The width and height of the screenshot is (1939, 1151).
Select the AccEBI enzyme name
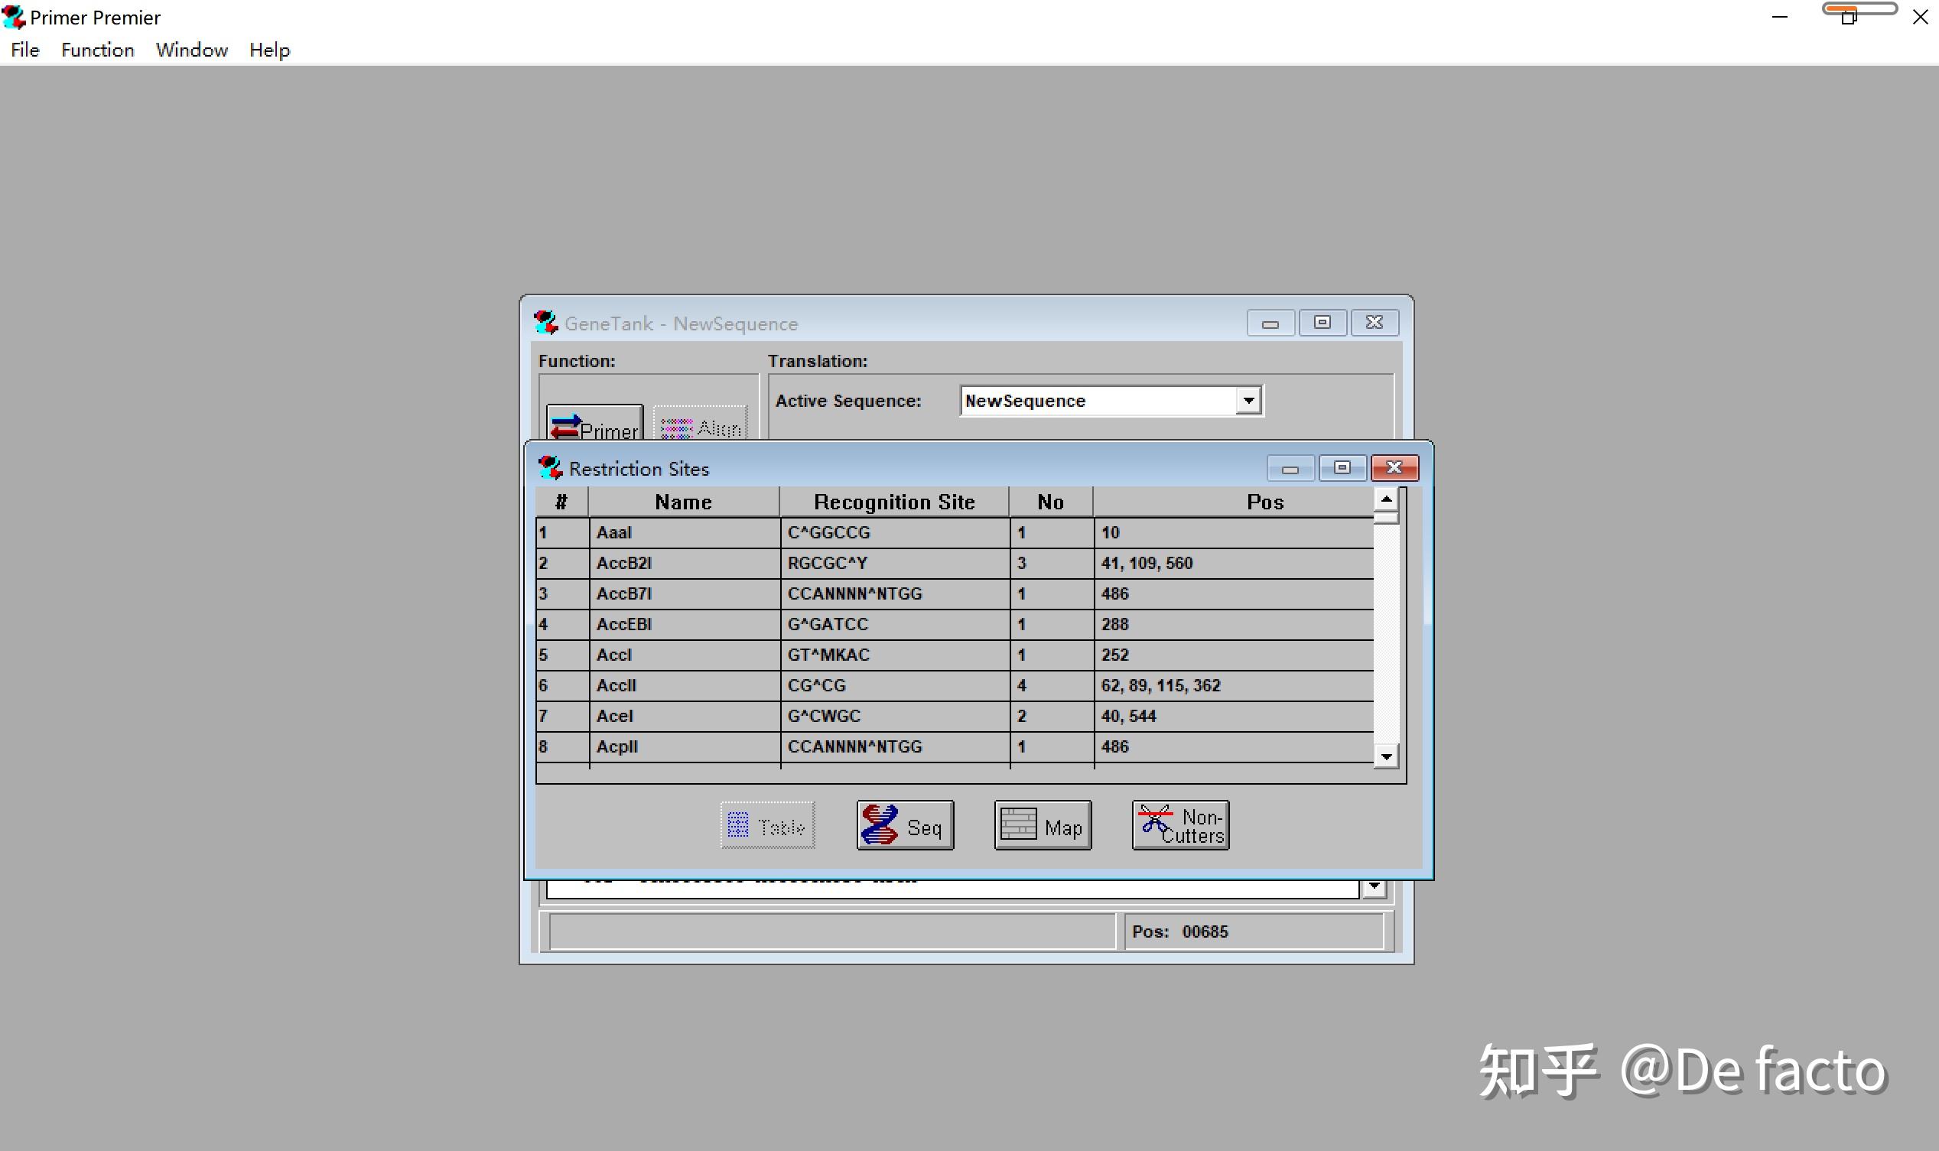623,624
